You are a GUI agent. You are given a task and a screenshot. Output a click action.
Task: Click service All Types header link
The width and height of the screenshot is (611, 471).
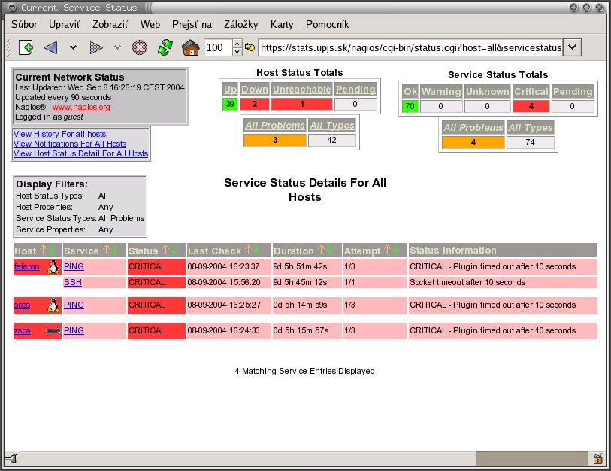coord(531,128)
